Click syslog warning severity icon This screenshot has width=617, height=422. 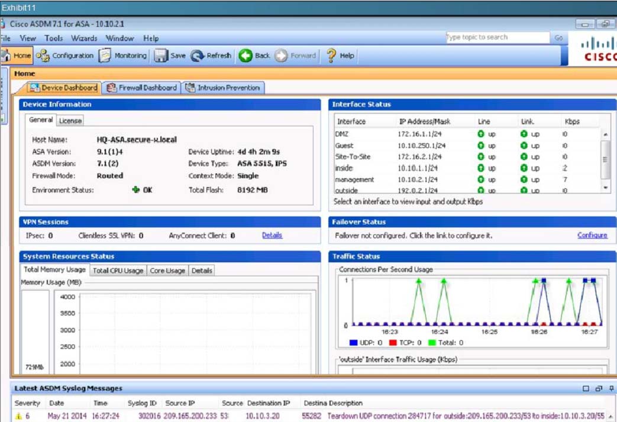pos(18,416)
